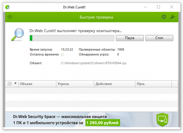Image resolution: width=183 pixels, height=133 pixels.
Task: Close the Dr.Web CureIt! window
Action: tap(172, 7)
